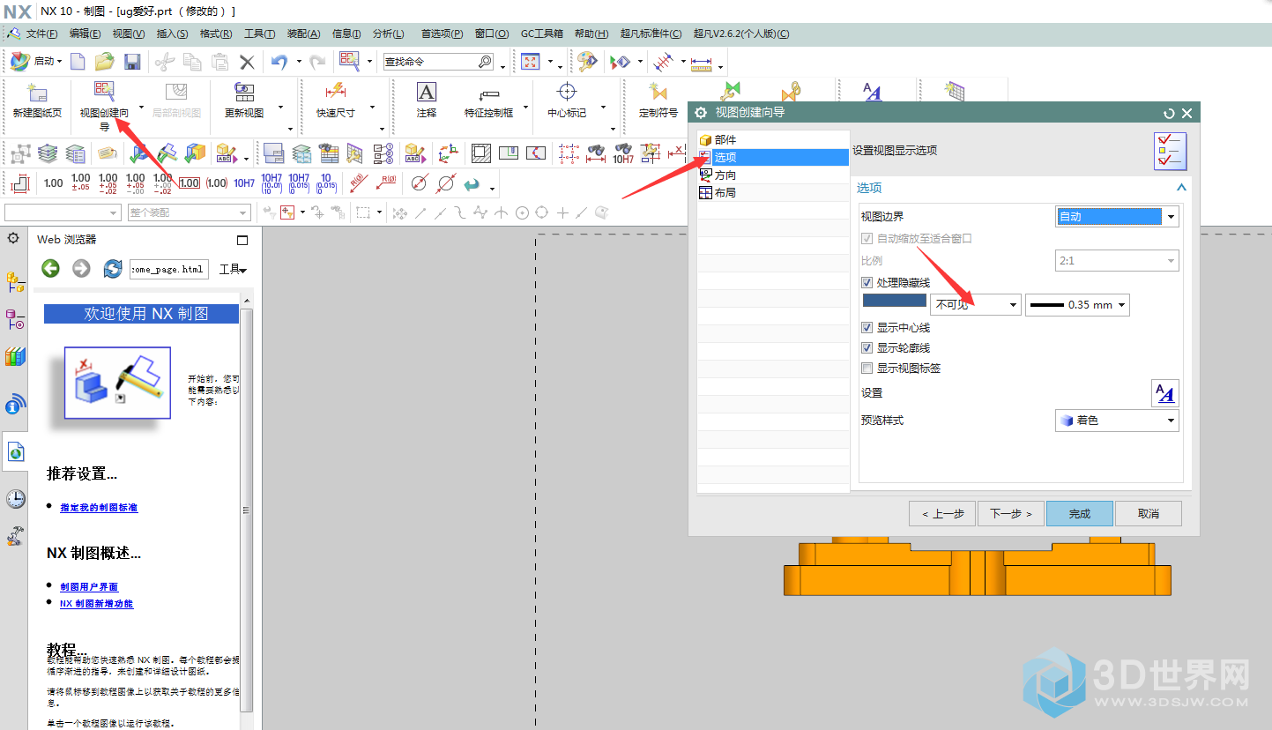1272x730 pixels.
Task: Click the Parts List table icon
Action: [x=329, y=153]
